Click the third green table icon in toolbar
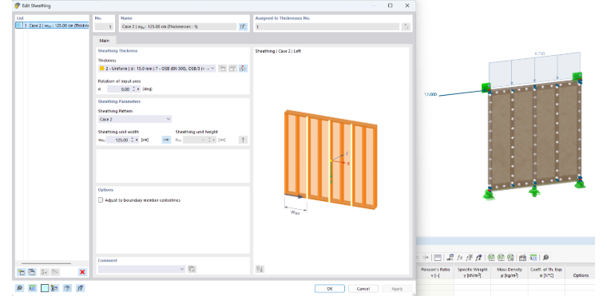The height and width of the screenshot is (296, 607). coord(510,258)
